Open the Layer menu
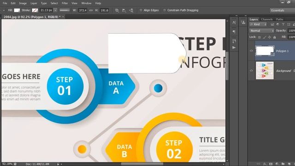Image resolution: width=295 pixels, height=166 pixels. pyautogui.click(x=34, y=3)
